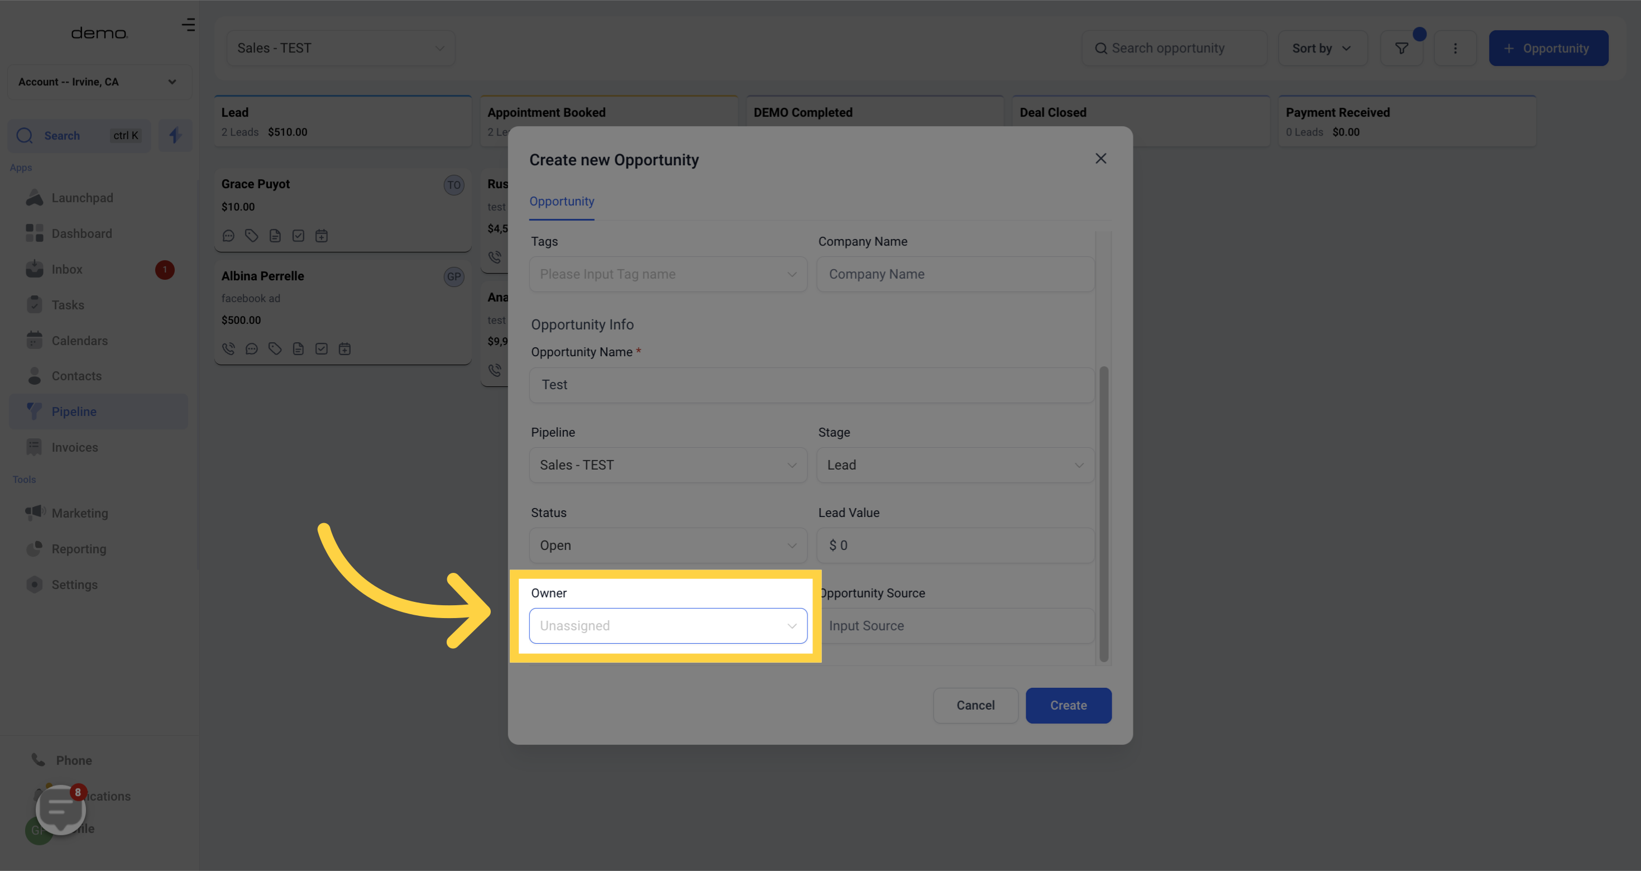1641x871 pixels.
Task: Open the three-dot more options menu
Action: pyautogui.click(x=1455, y=49)
